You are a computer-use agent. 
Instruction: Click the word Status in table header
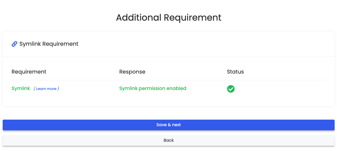[235, 72]
